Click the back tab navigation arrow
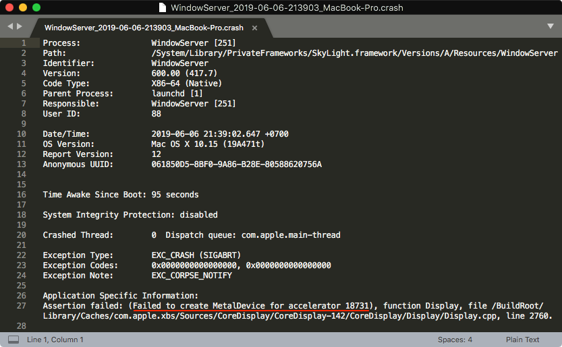The height and width of the screenshot is (347, 562). coord(10,26)
